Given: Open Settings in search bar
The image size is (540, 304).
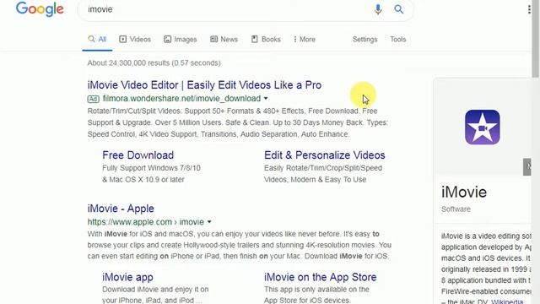Looking at the screenshot, I should tap(364, 40).
